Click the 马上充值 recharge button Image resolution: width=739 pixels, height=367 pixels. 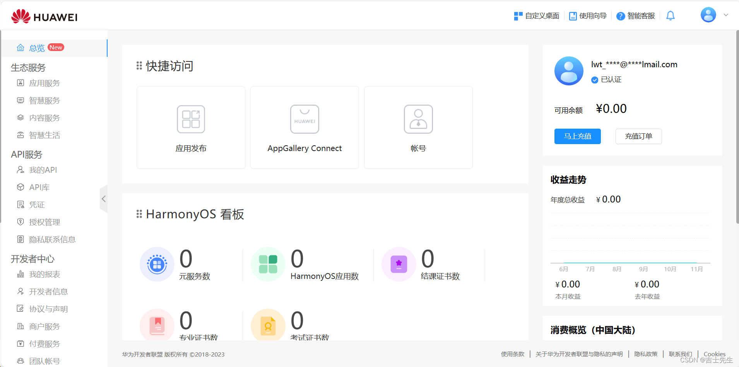point(577,136)
